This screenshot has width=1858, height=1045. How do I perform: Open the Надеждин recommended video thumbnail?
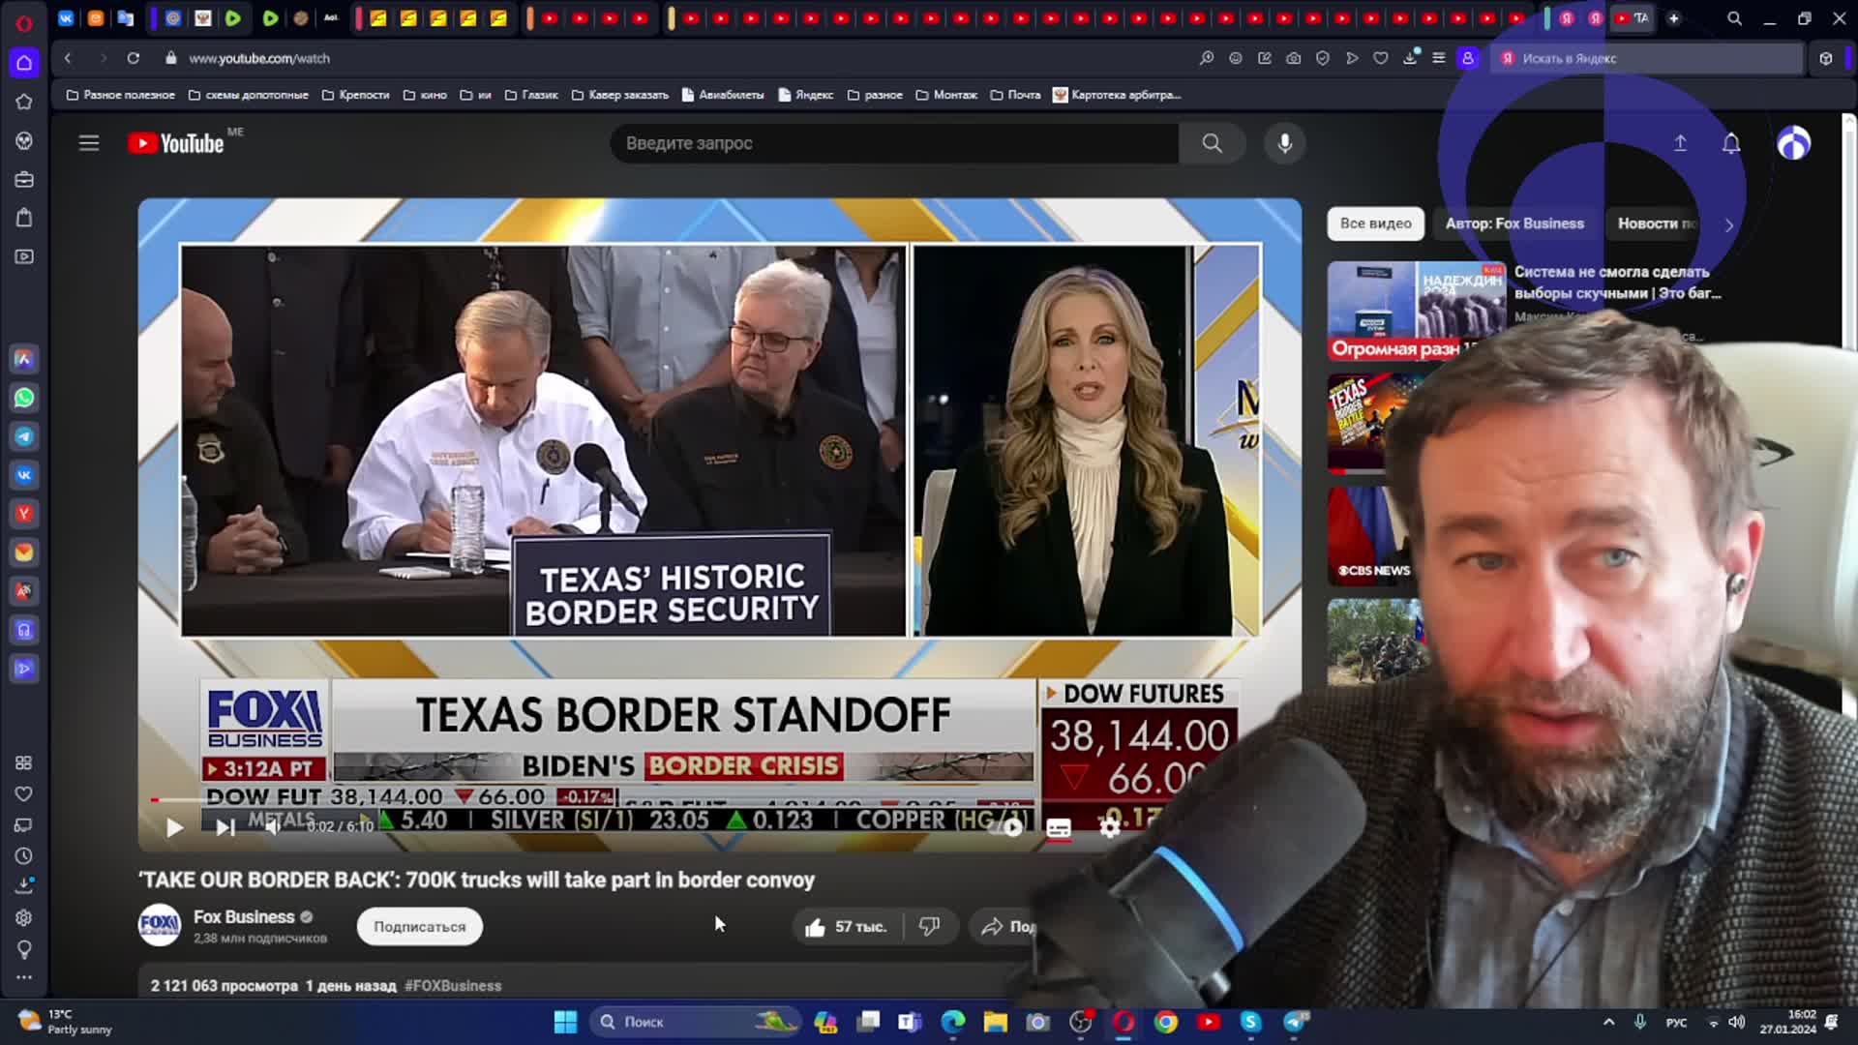(1417, 312)
